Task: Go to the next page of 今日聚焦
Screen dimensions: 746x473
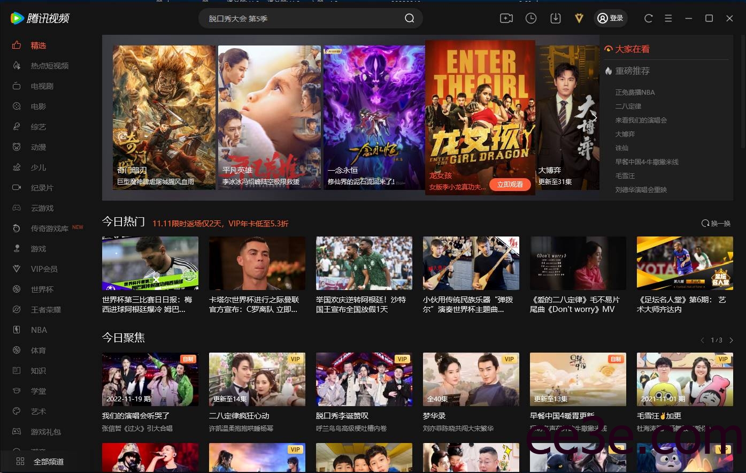Action: click(731, 340)
